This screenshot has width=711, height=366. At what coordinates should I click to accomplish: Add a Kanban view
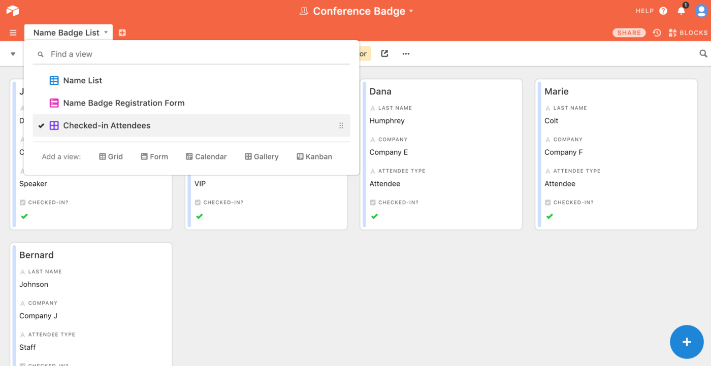(314, 157)
